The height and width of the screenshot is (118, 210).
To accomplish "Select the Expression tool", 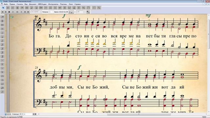I will tap(60, 8).
